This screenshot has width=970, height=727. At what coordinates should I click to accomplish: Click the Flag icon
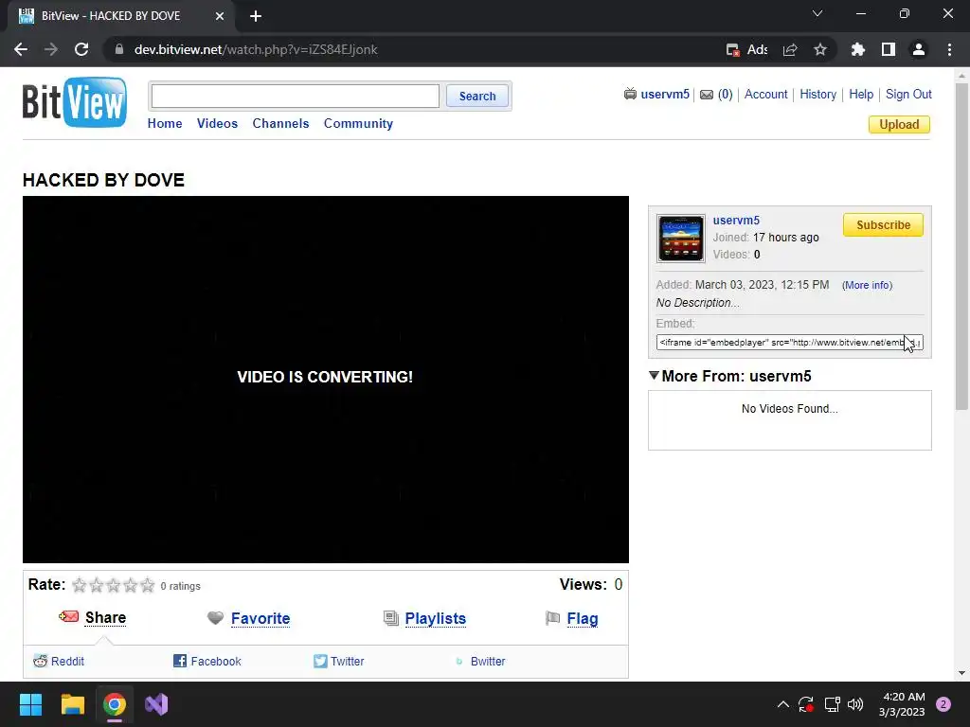552,617
